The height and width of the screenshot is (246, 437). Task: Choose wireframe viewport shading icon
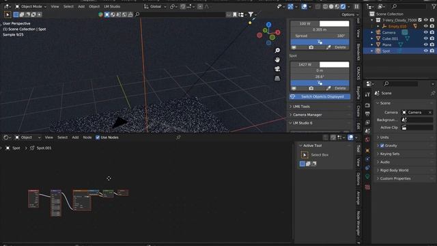click(325, 6)
